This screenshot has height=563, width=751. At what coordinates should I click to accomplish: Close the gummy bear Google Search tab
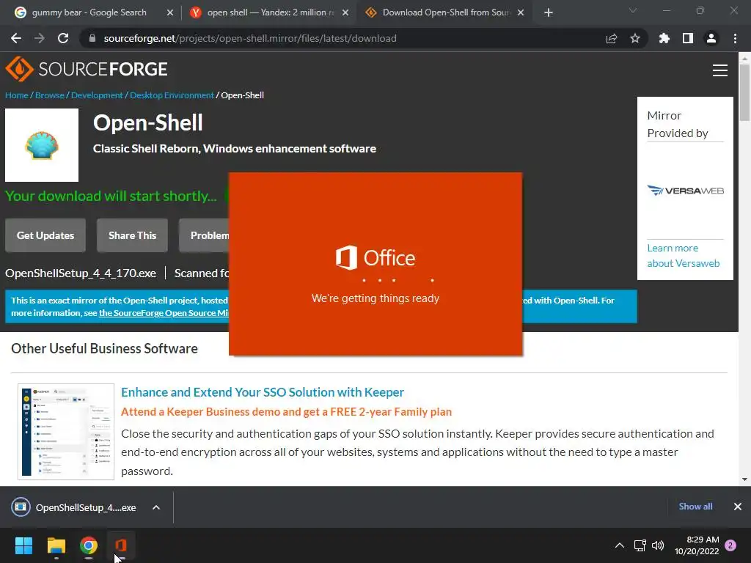(x=170, y=12)
